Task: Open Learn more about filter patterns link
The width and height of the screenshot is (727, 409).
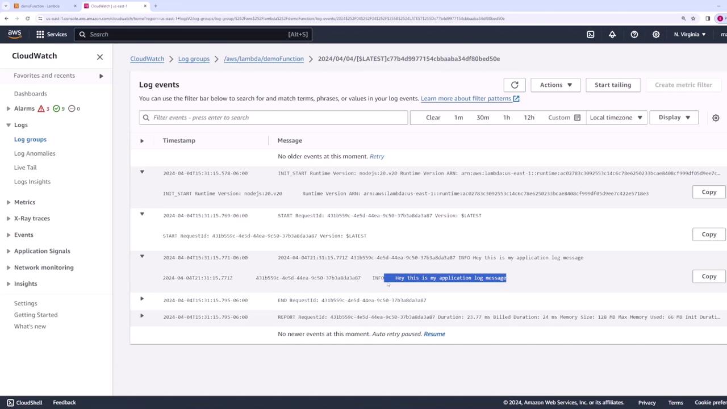Action: tap(470, 98)
